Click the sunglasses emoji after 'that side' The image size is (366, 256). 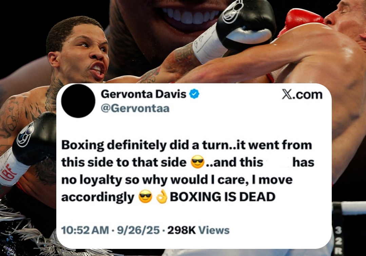point(198,162)
